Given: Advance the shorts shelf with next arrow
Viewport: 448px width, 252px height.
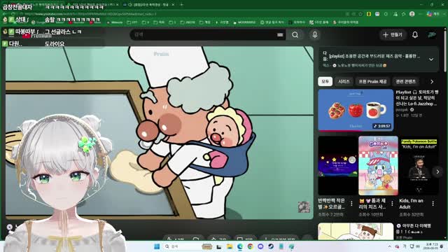Looking at the screenshot, I should pyautogui.click(x=437, y=171).
